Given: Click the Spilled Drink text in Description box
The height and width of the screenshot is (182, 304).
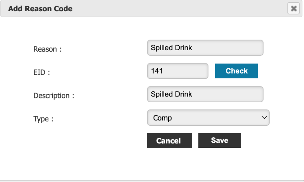Looking at the screenshot, I should (x=171, y=94).
